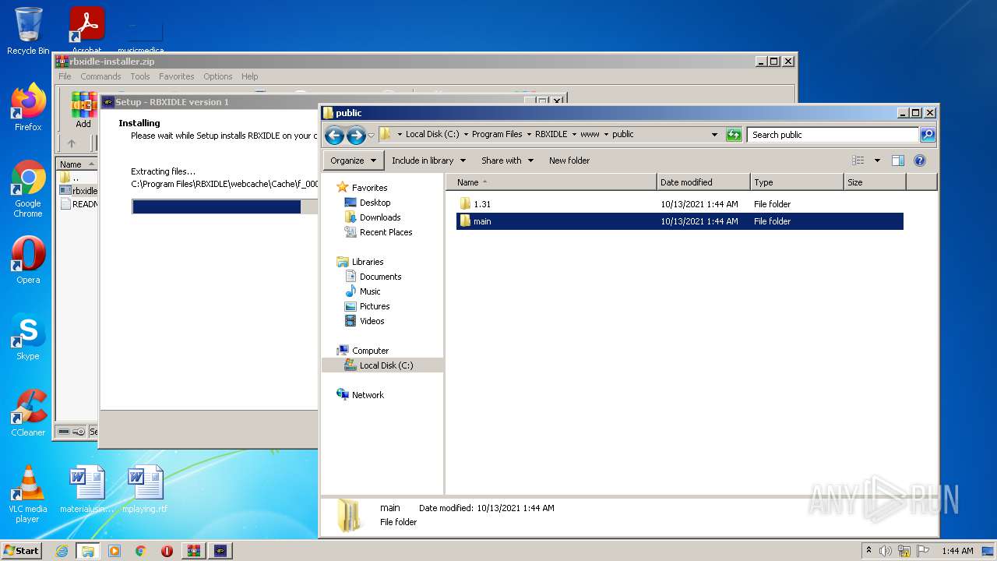Go back with the Explorer back arrow

[334, 136]
